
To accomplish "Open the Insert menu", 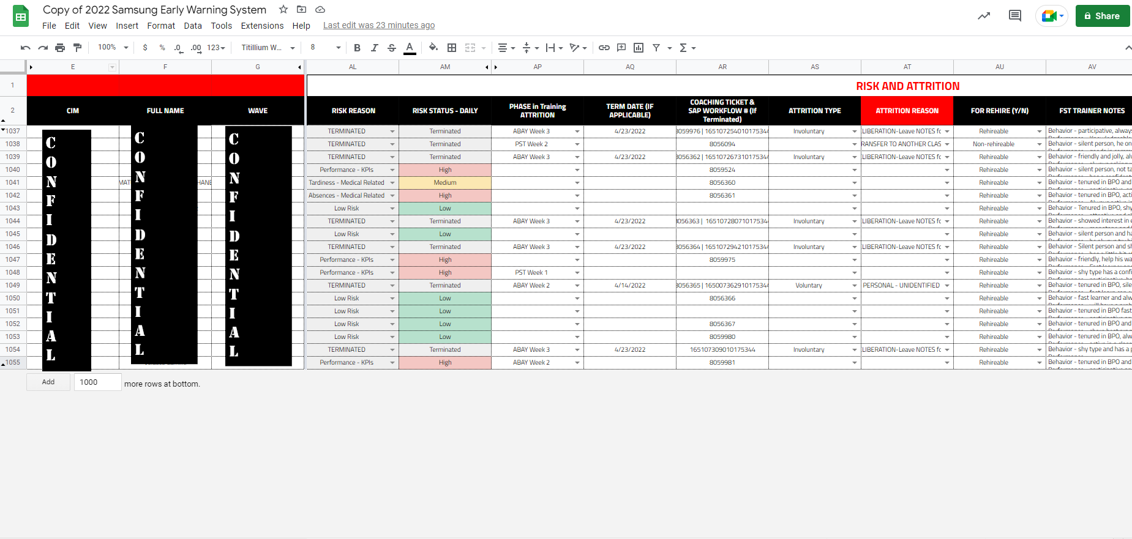I will 127,26.
